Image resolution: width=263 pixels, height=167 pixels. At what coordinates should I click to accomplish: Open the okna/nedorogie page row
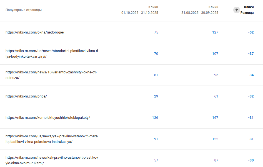(35, 32)
